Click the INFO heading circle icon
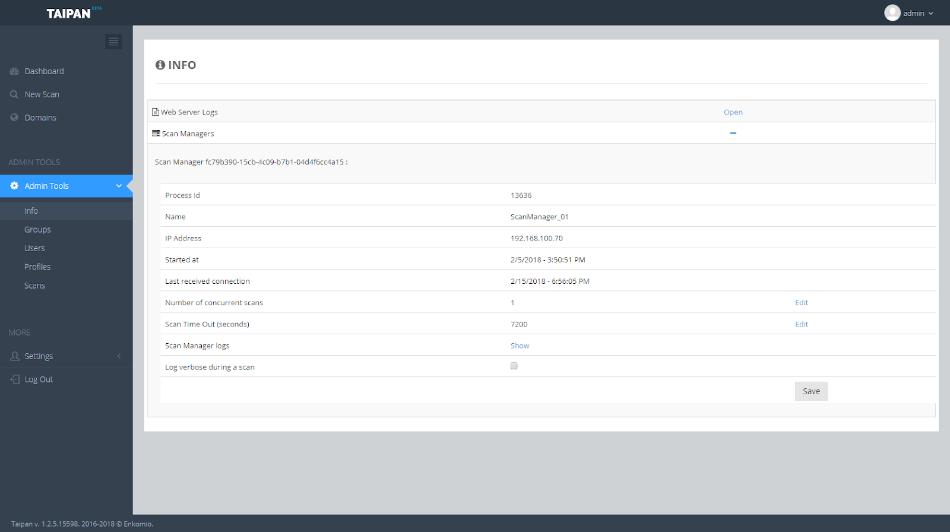 (160, 65)
